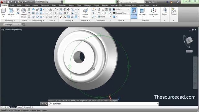
Task: Open the World UCS dropdown
Action: pos(104,16)
